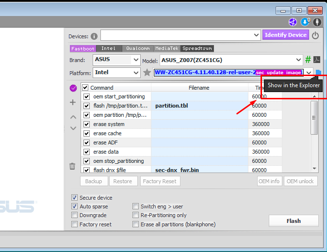Screen dimensions: 327x252
Task: Click the OEM unlock button
Action: tap(300, 181)
